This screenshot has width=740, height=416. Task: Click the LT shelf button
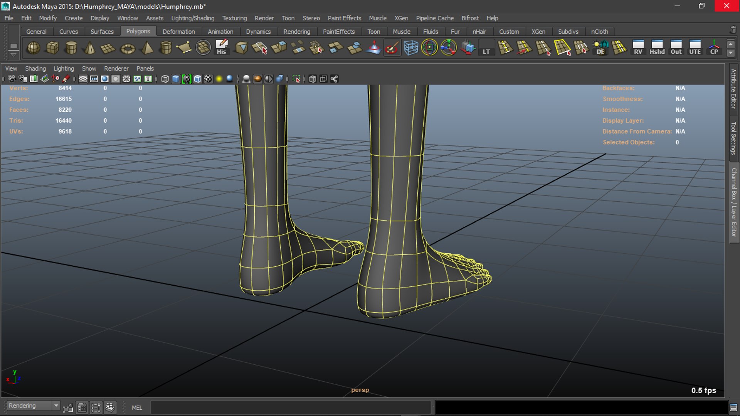486,48
